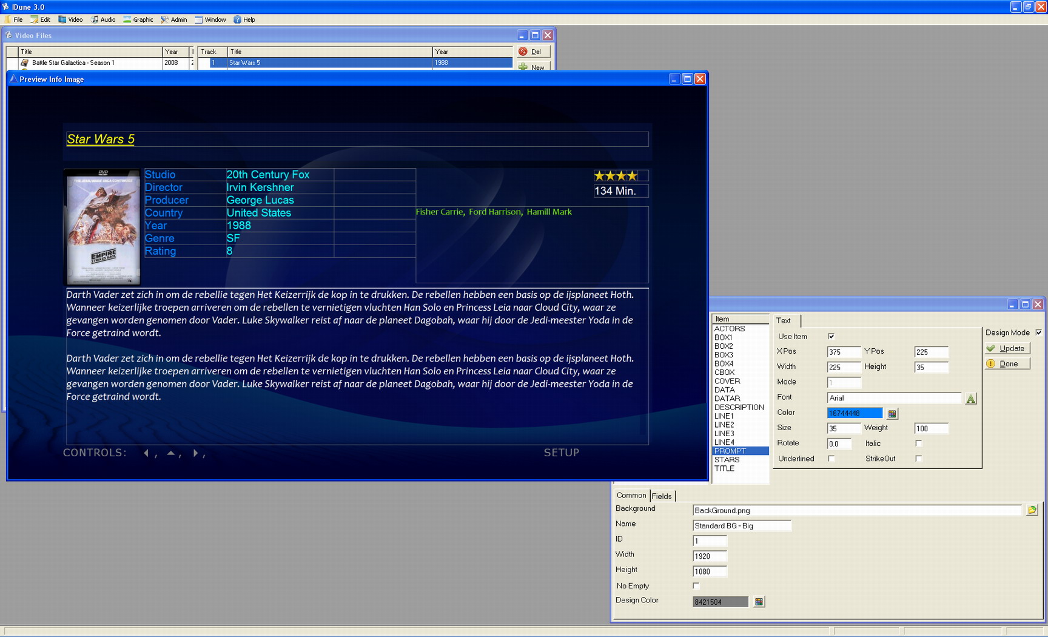Click the Design Color field 8421504

(x=720, y=602)
